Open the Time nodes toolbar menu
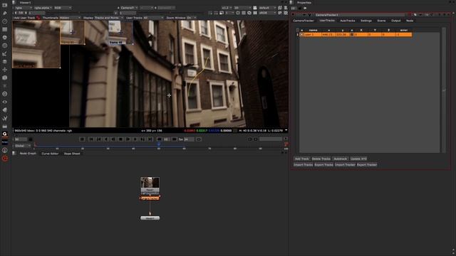The image size is (456, 256). (x=5, y=21)
